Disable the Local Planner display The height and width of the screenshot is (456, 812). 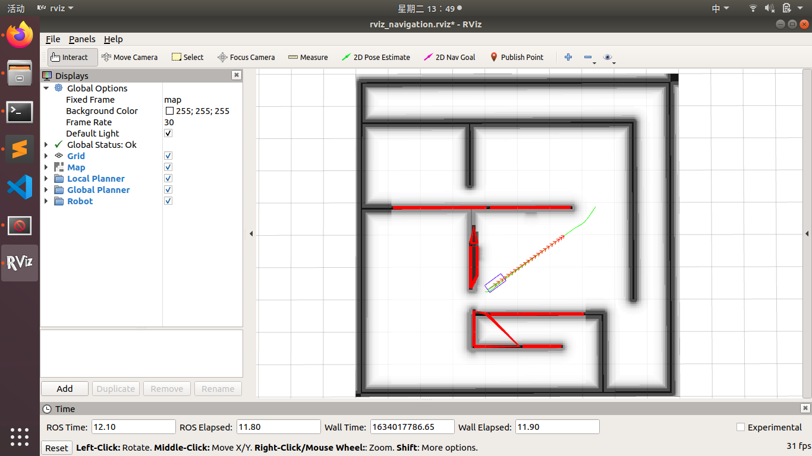click(x=168, y=178)
